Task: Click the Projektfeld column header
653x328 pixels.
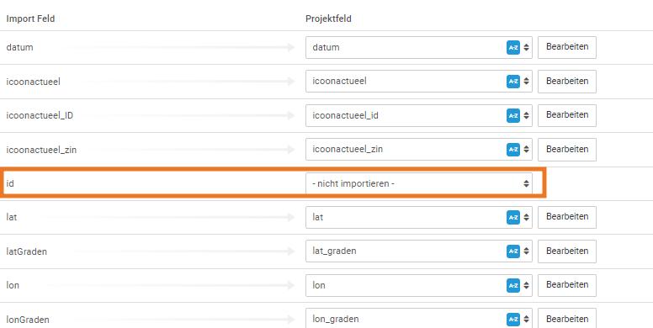Action: [328, 19]
